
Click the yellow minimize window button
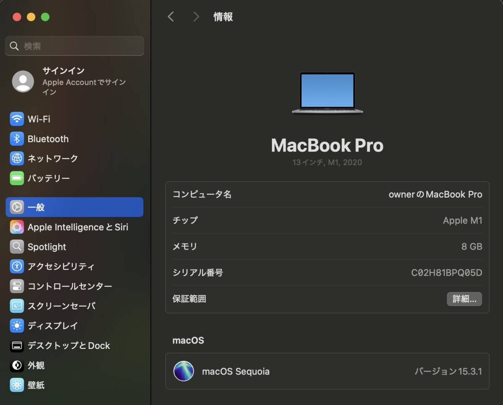click(x=31, y=17)
